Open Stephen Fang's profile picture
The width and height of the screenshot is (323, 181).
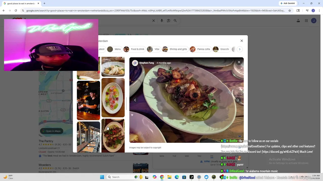[x=135, y=63]
